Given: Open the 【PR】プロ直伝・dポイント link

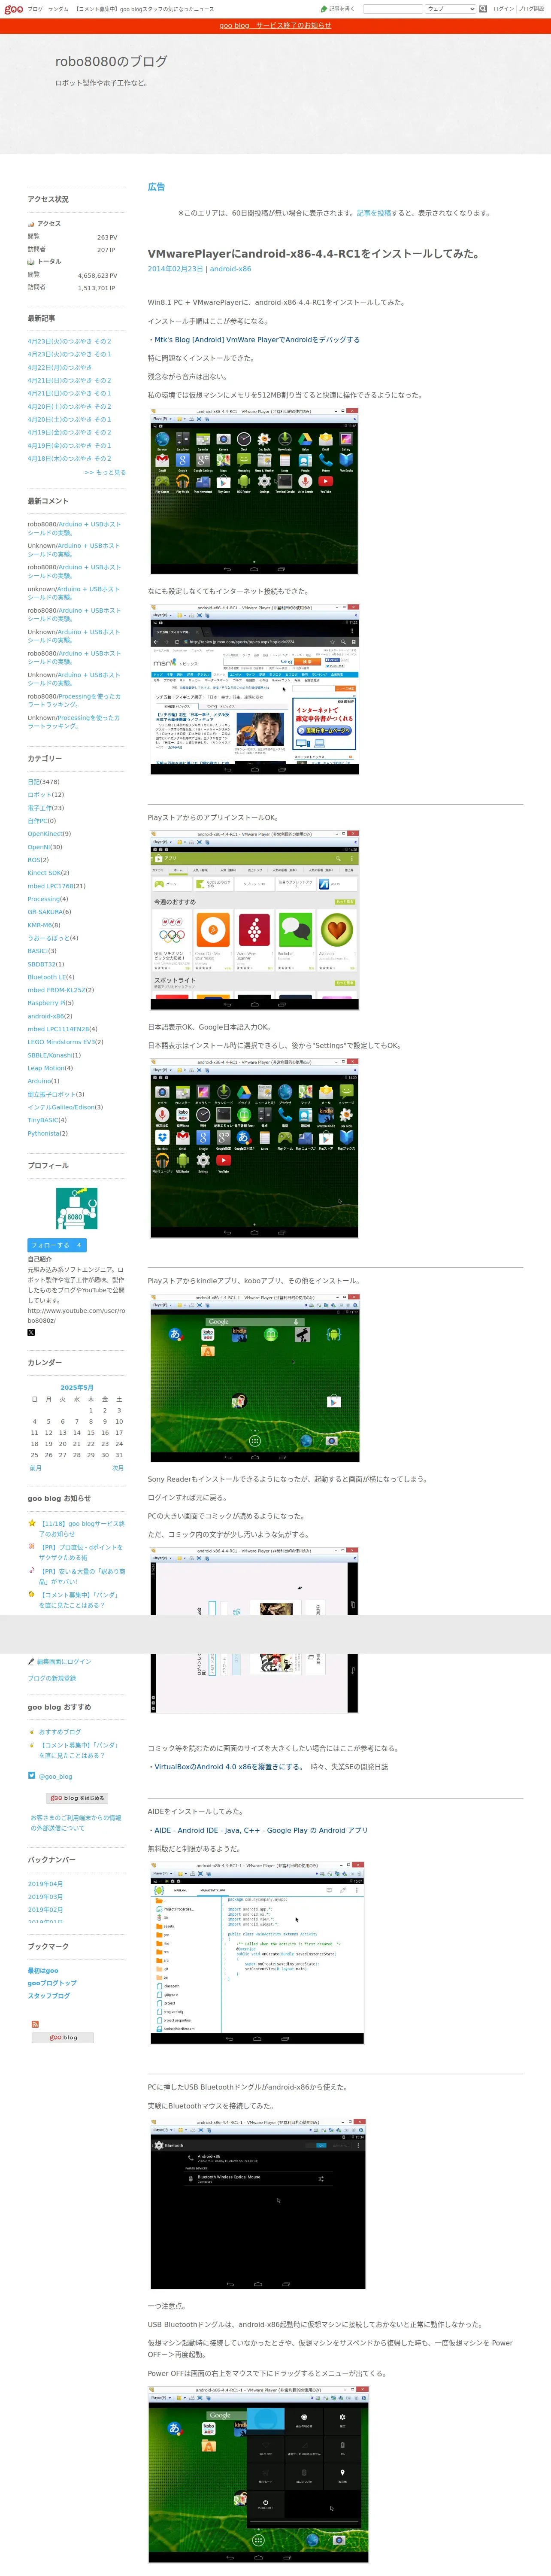Looking at the screenshot, I should click(x=82, y=1552).
